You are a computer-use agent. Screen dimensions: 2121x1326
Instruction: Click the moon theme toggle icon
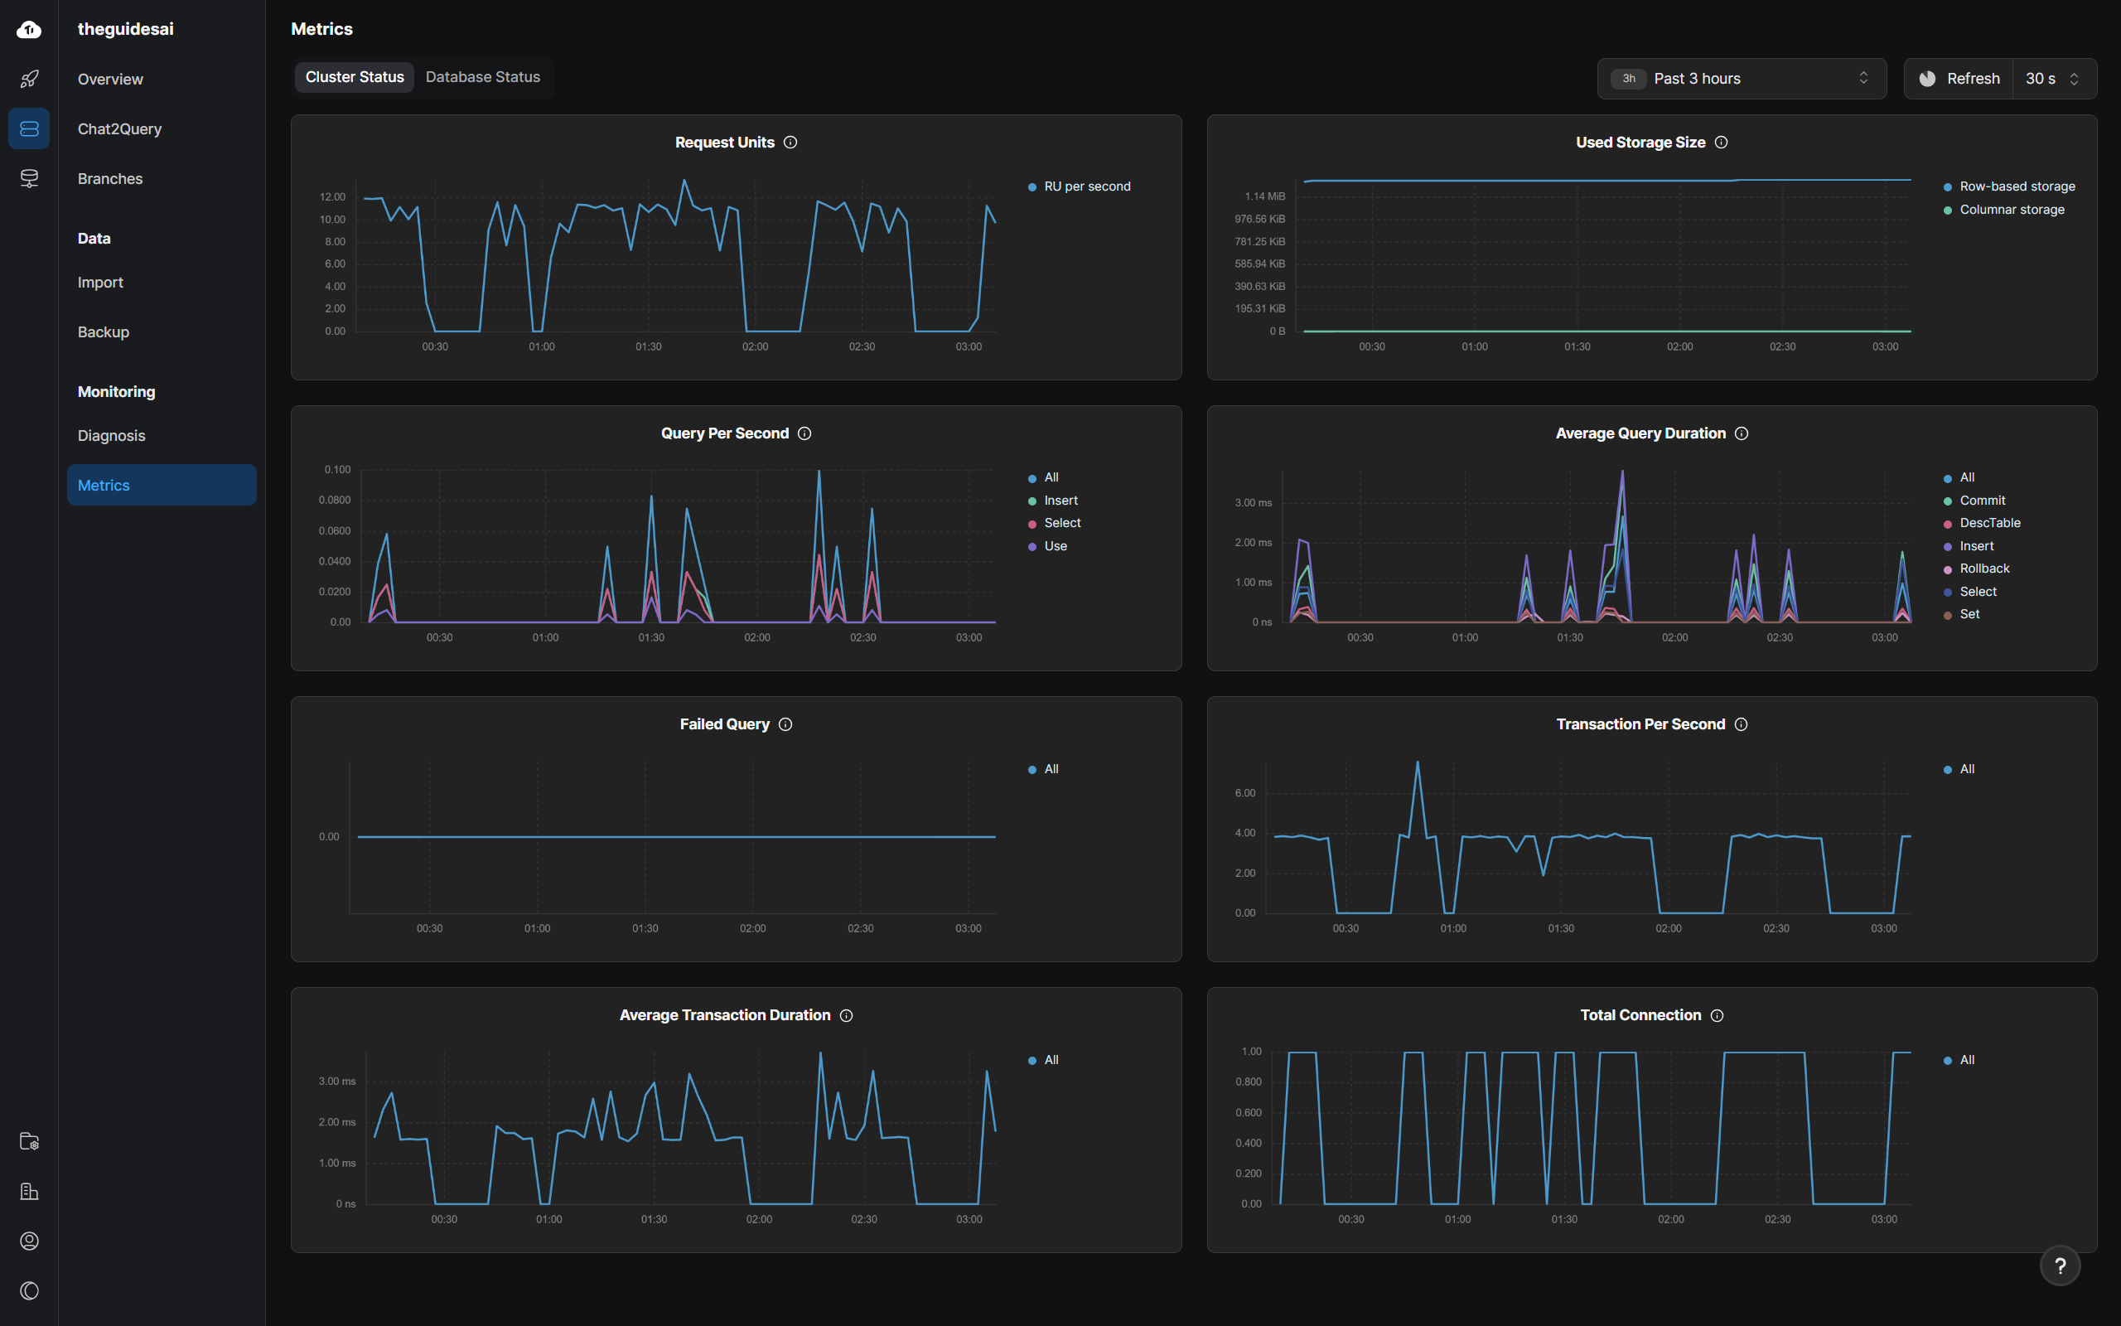tap(29, 1291)
